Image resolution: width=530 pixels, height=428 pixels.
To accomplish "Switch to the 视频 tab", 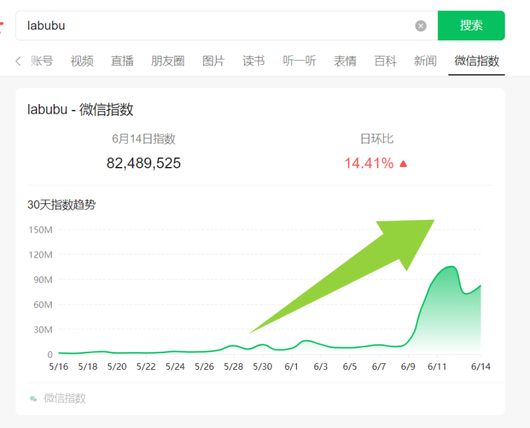I will point(81,60).
